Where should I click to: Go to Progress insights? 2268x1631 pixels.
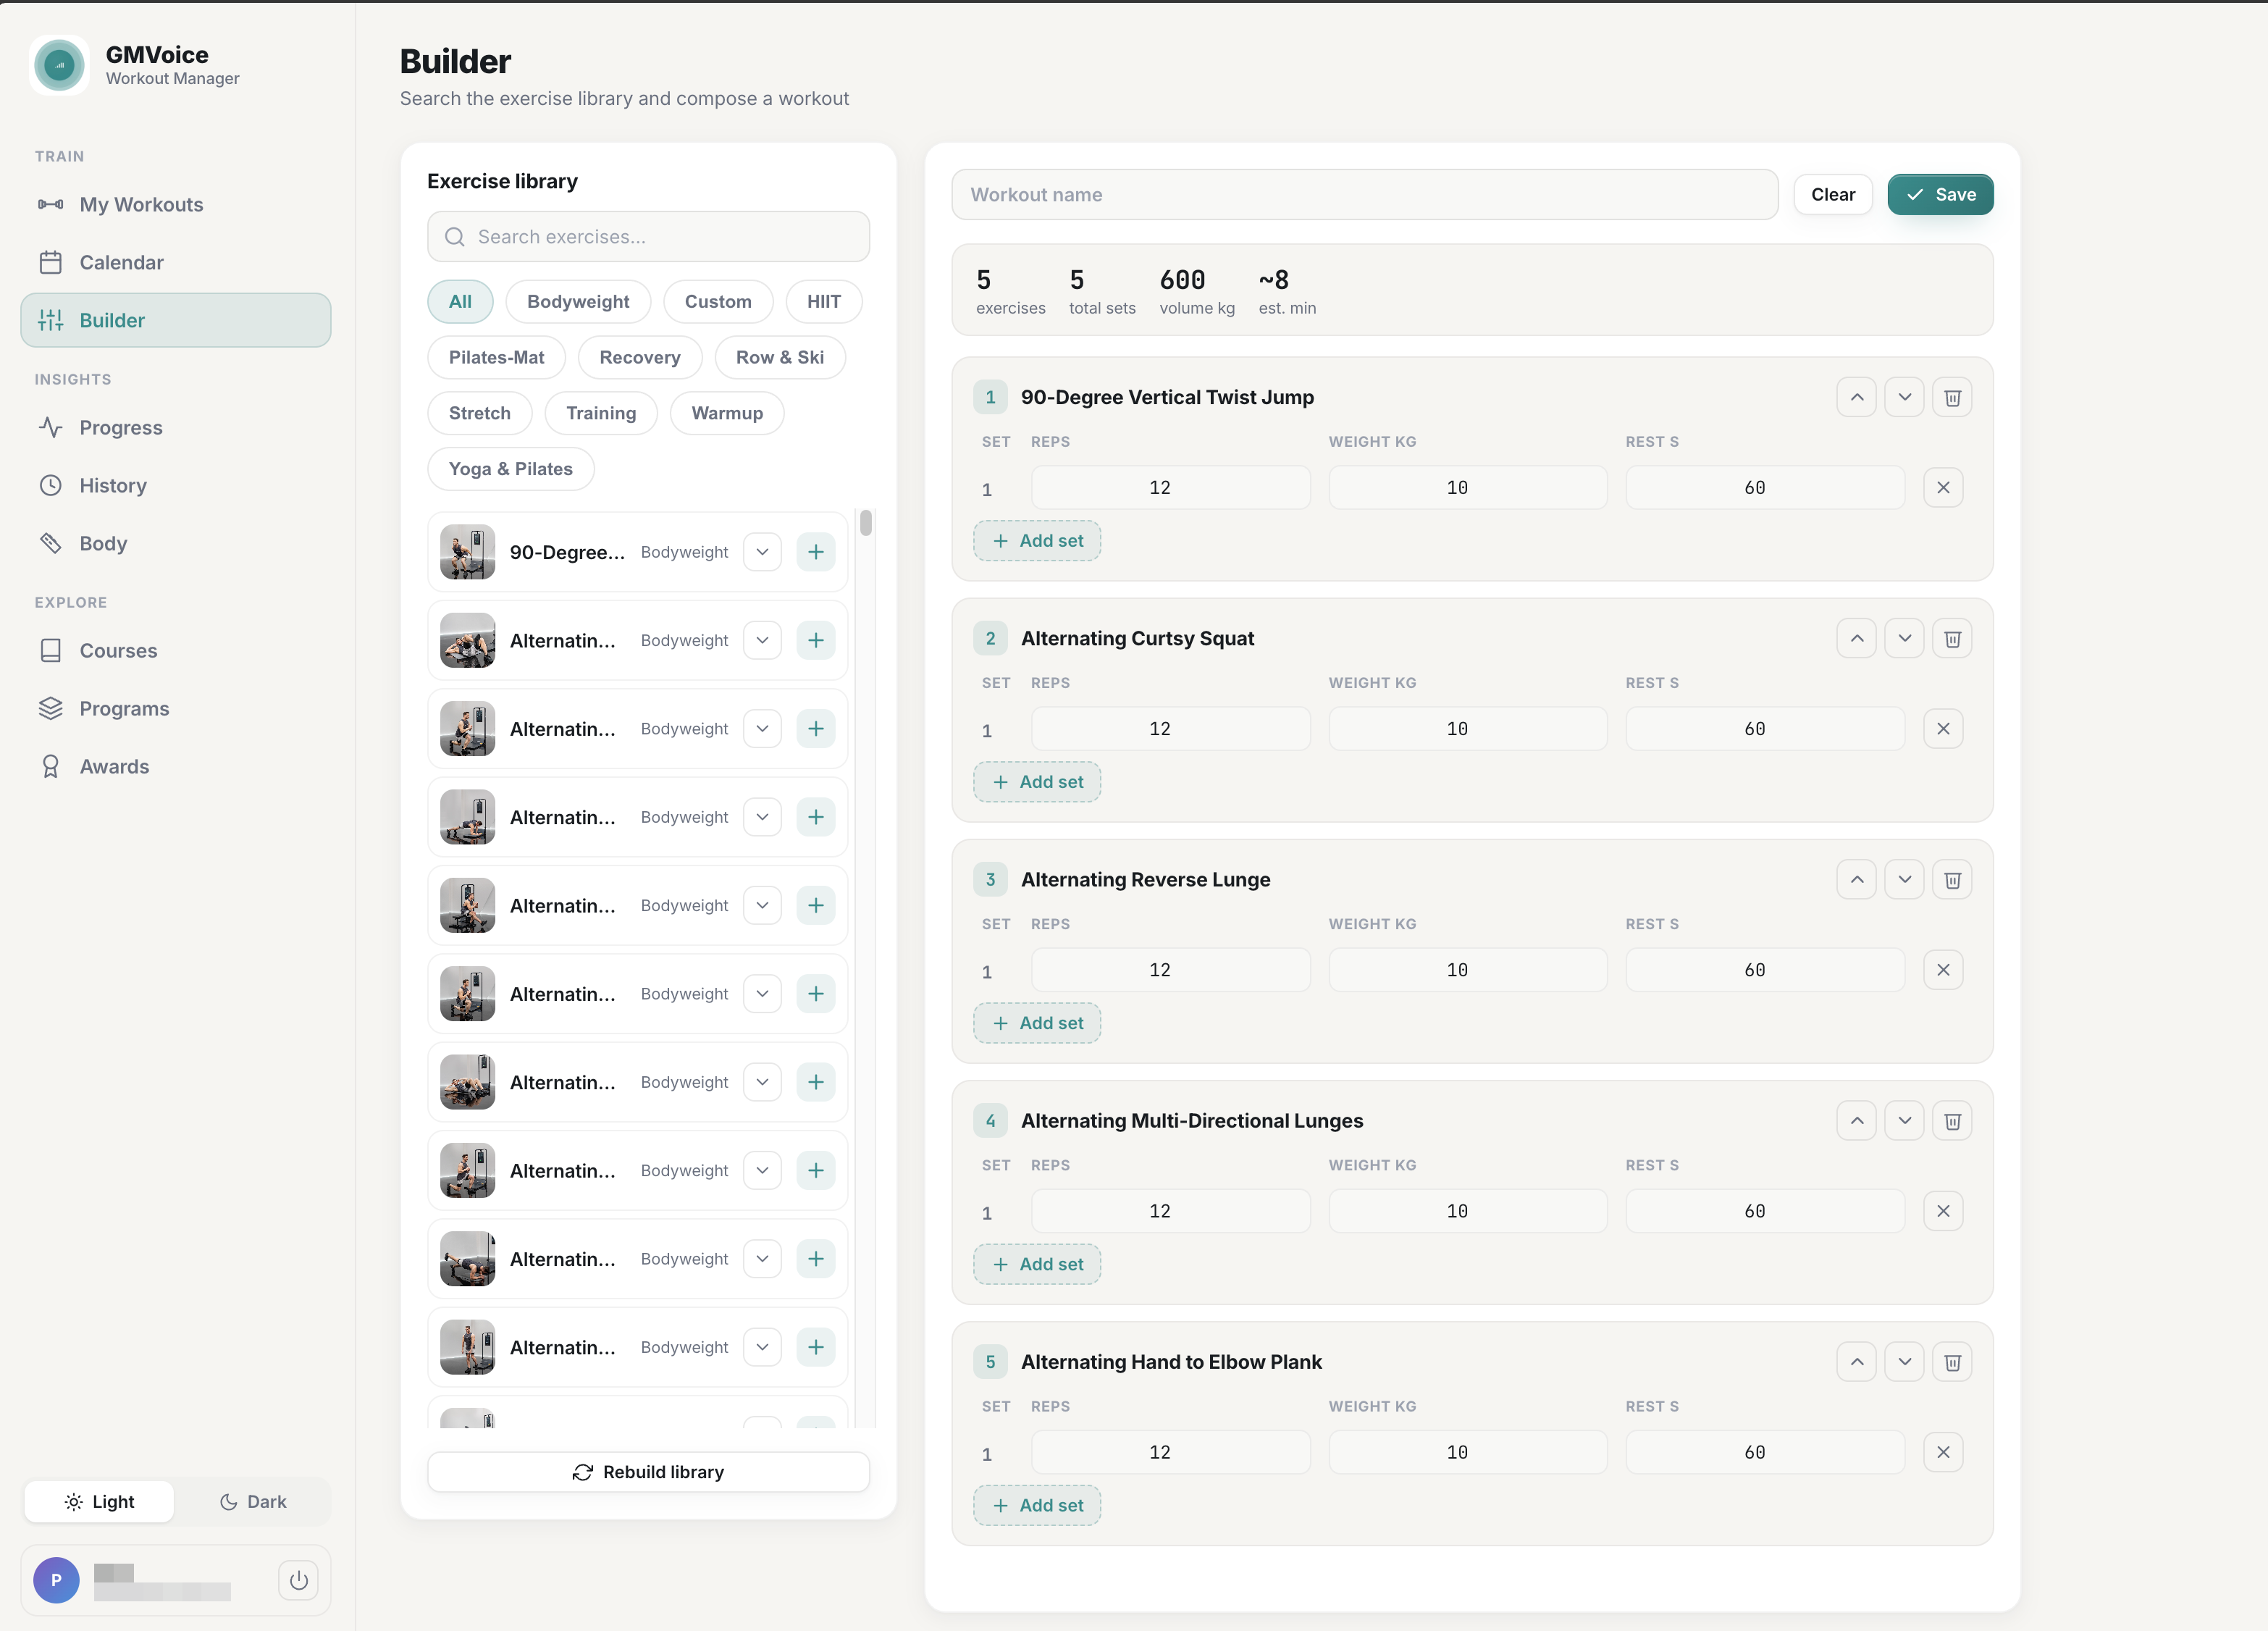pyautogui.click(x=176, y=427)
